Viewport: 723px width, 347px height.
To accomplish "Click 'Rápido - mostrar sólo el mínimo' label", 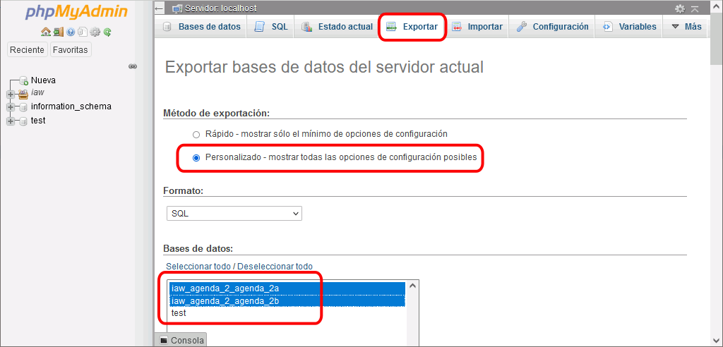I will click(326, 134).
